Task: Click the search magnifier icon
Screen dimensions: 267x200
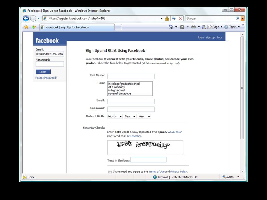Action: click(238, 18)
